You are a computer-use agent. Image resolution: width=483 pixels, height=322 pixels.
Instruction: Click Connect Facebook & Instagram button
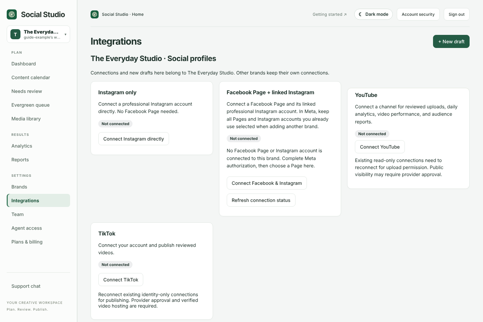[x=267, y=183]
